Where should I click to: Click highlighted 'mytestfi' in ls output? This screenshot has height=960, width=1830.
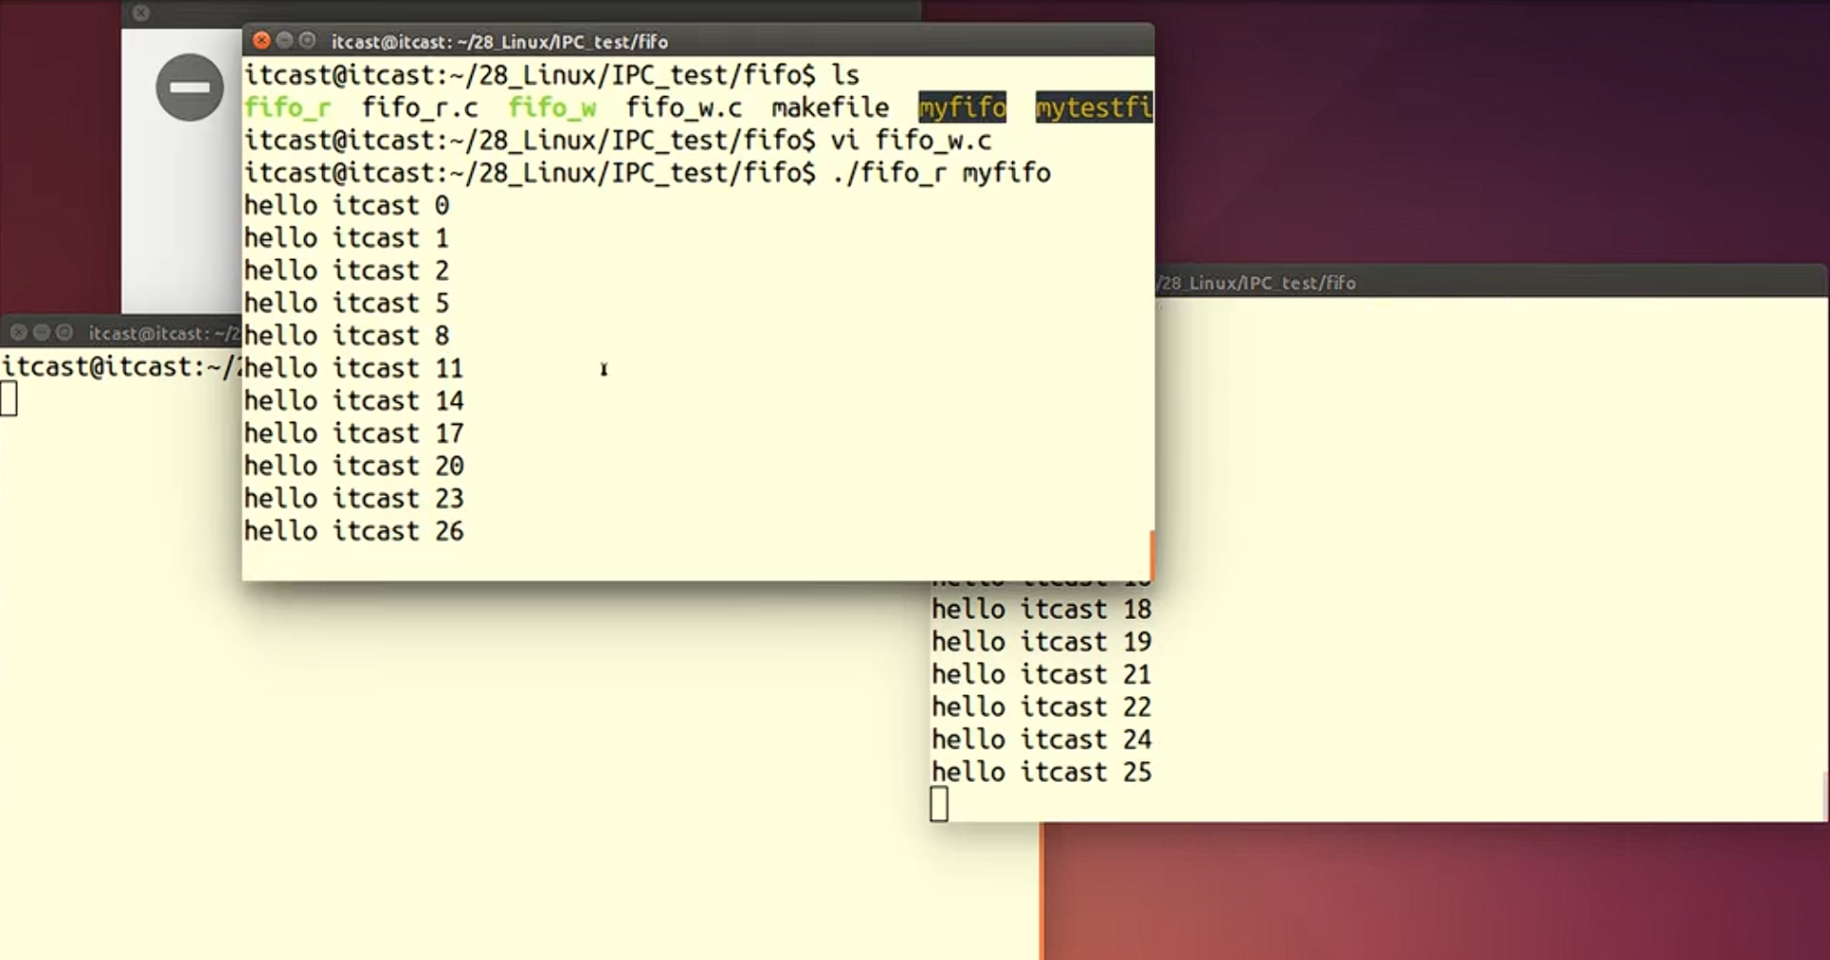(1094, 108)
